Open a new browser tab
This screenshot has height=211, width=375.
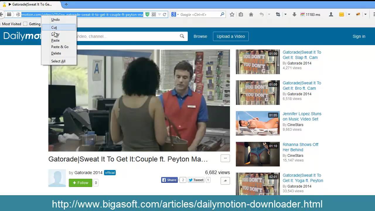(x=66, y=4)
